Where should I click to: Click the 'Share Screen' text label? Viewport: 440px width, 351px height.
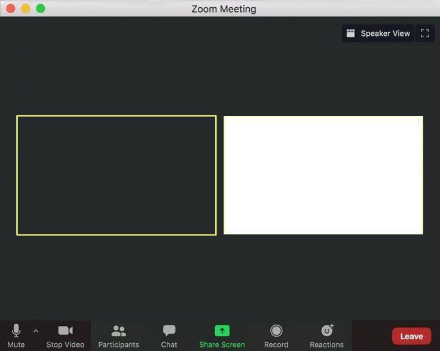(222, 344)
